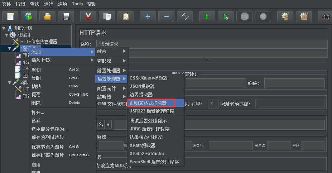
Task: Collapse the 测试计划 tree node
Action: (4, 28)
